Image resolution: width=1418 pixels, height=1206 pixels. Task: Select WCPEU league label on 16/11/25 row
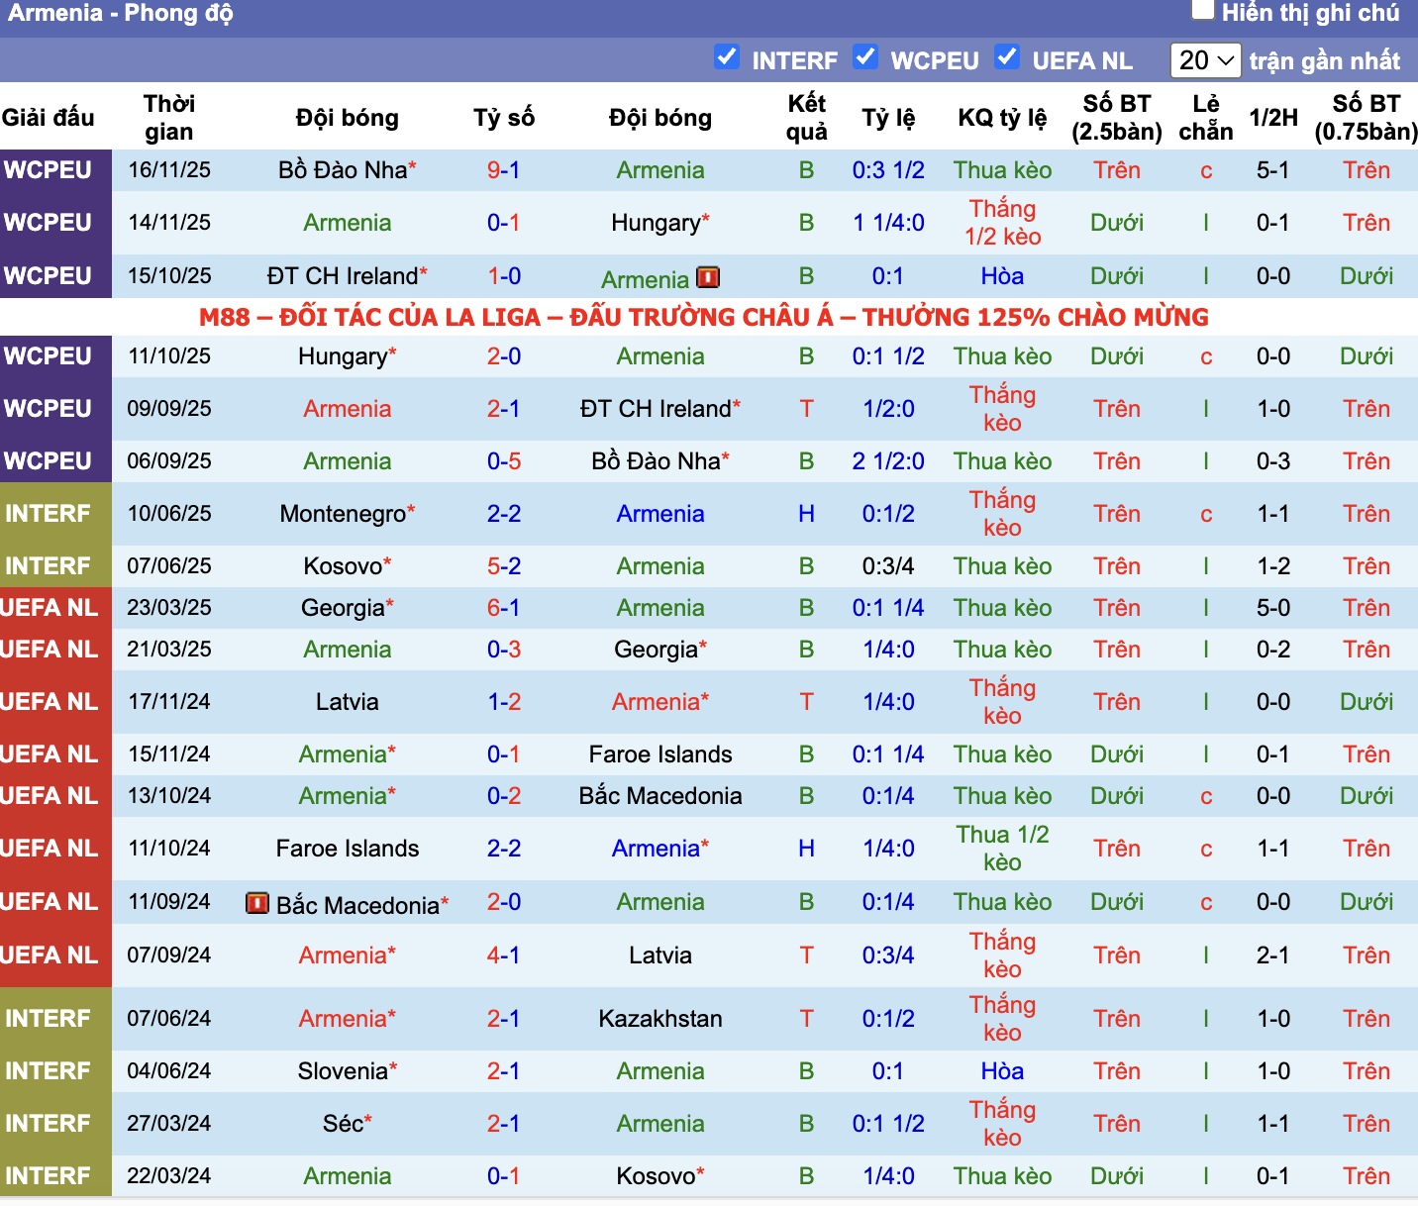(x=48, y=170)
